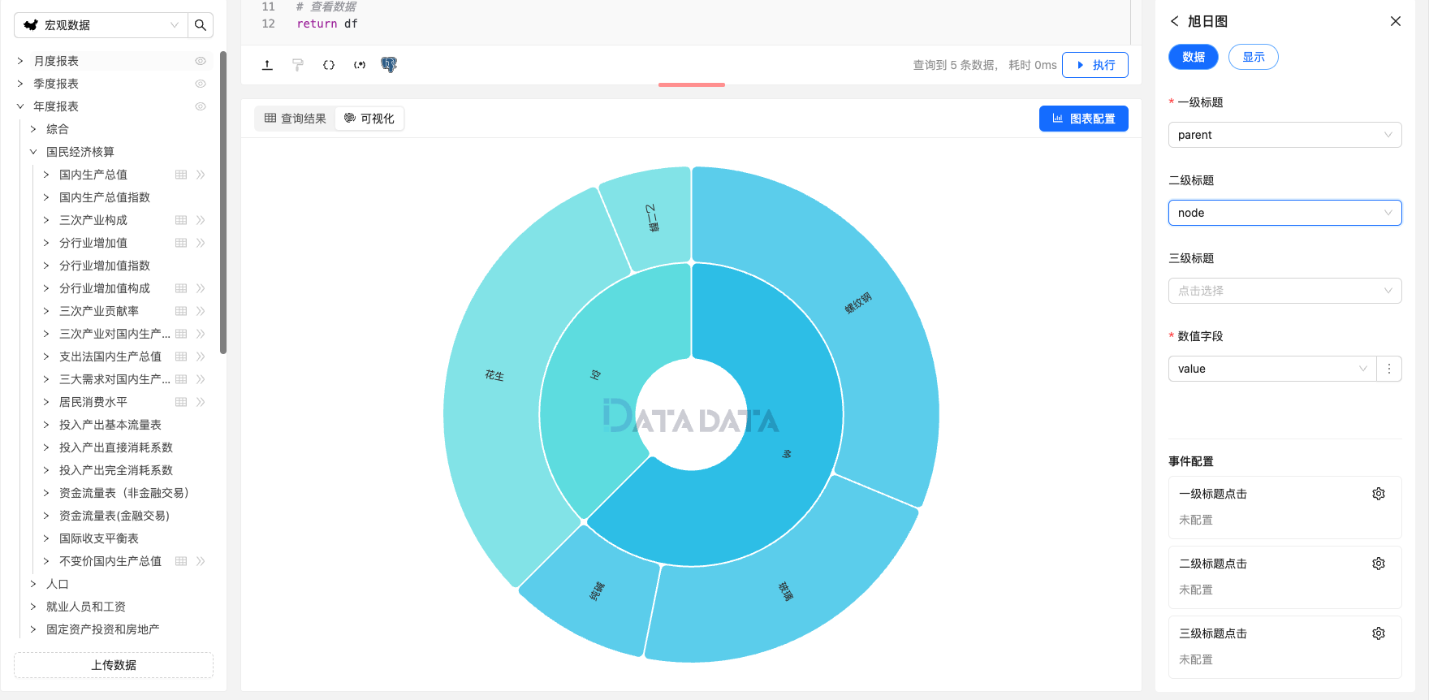Expand the 综合 tree node

point(33,129)
